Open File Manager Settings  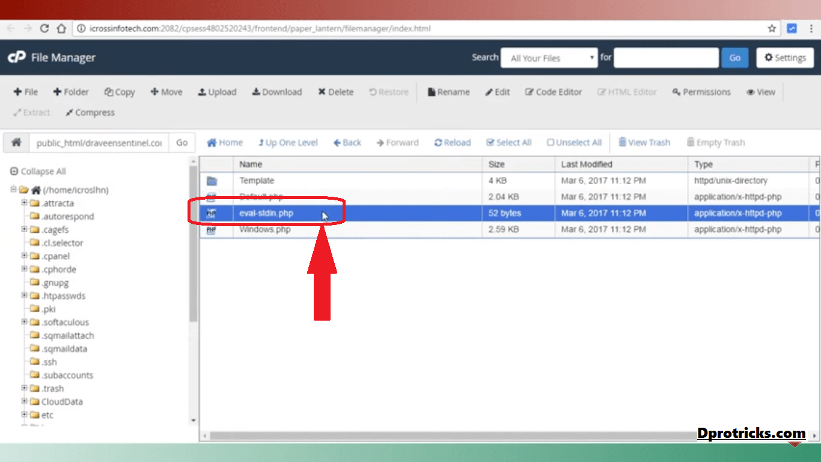click(x=785, y=58)
